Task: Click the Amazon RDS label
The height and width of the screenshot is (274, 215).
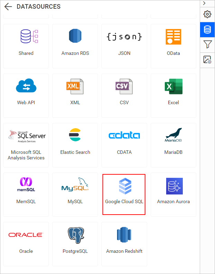Action: (x=75, y=53)
